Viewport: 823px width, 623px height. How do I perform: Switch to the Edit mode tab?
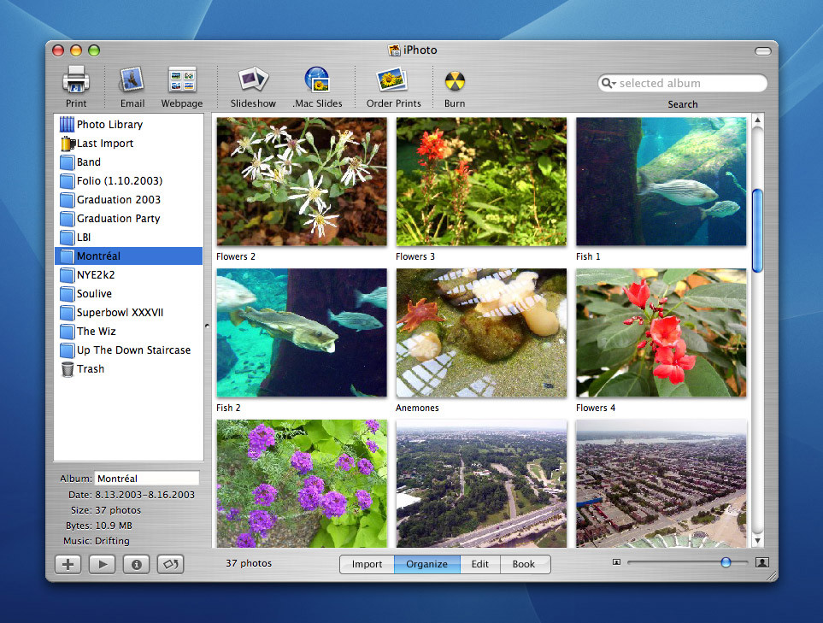pyautogui.click(x=479, y=564)
